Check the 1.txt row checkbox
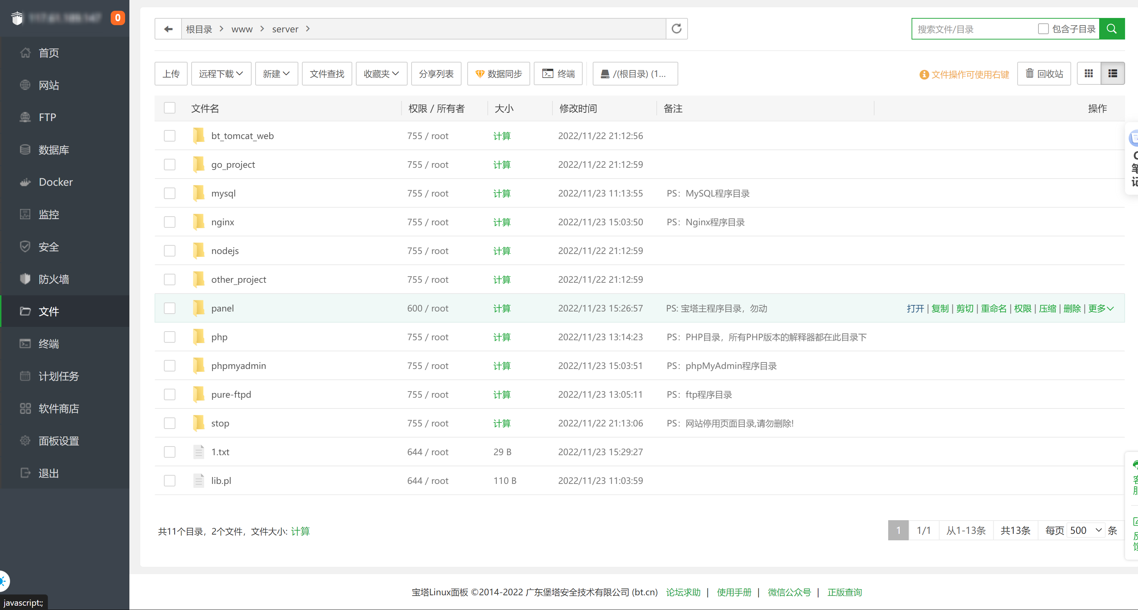The width and height of the screenshot is (1138, 610). coord(170,452)
